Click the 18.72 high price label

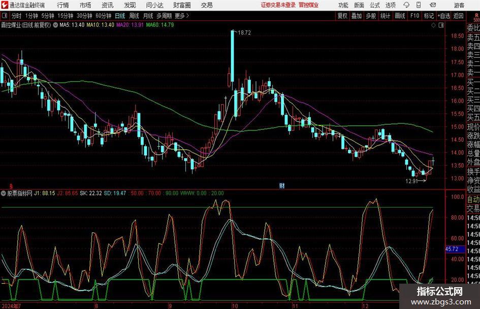click(244, 33)
